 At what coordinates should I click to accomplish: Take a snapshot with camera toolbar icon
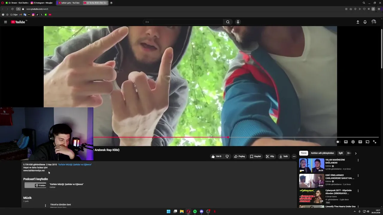click(351, 9)
